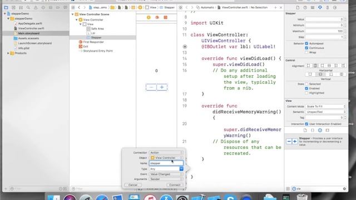The image size is (356, 200).
Task: Show the Quick Help inspector
Action: [x=305, y=7]
